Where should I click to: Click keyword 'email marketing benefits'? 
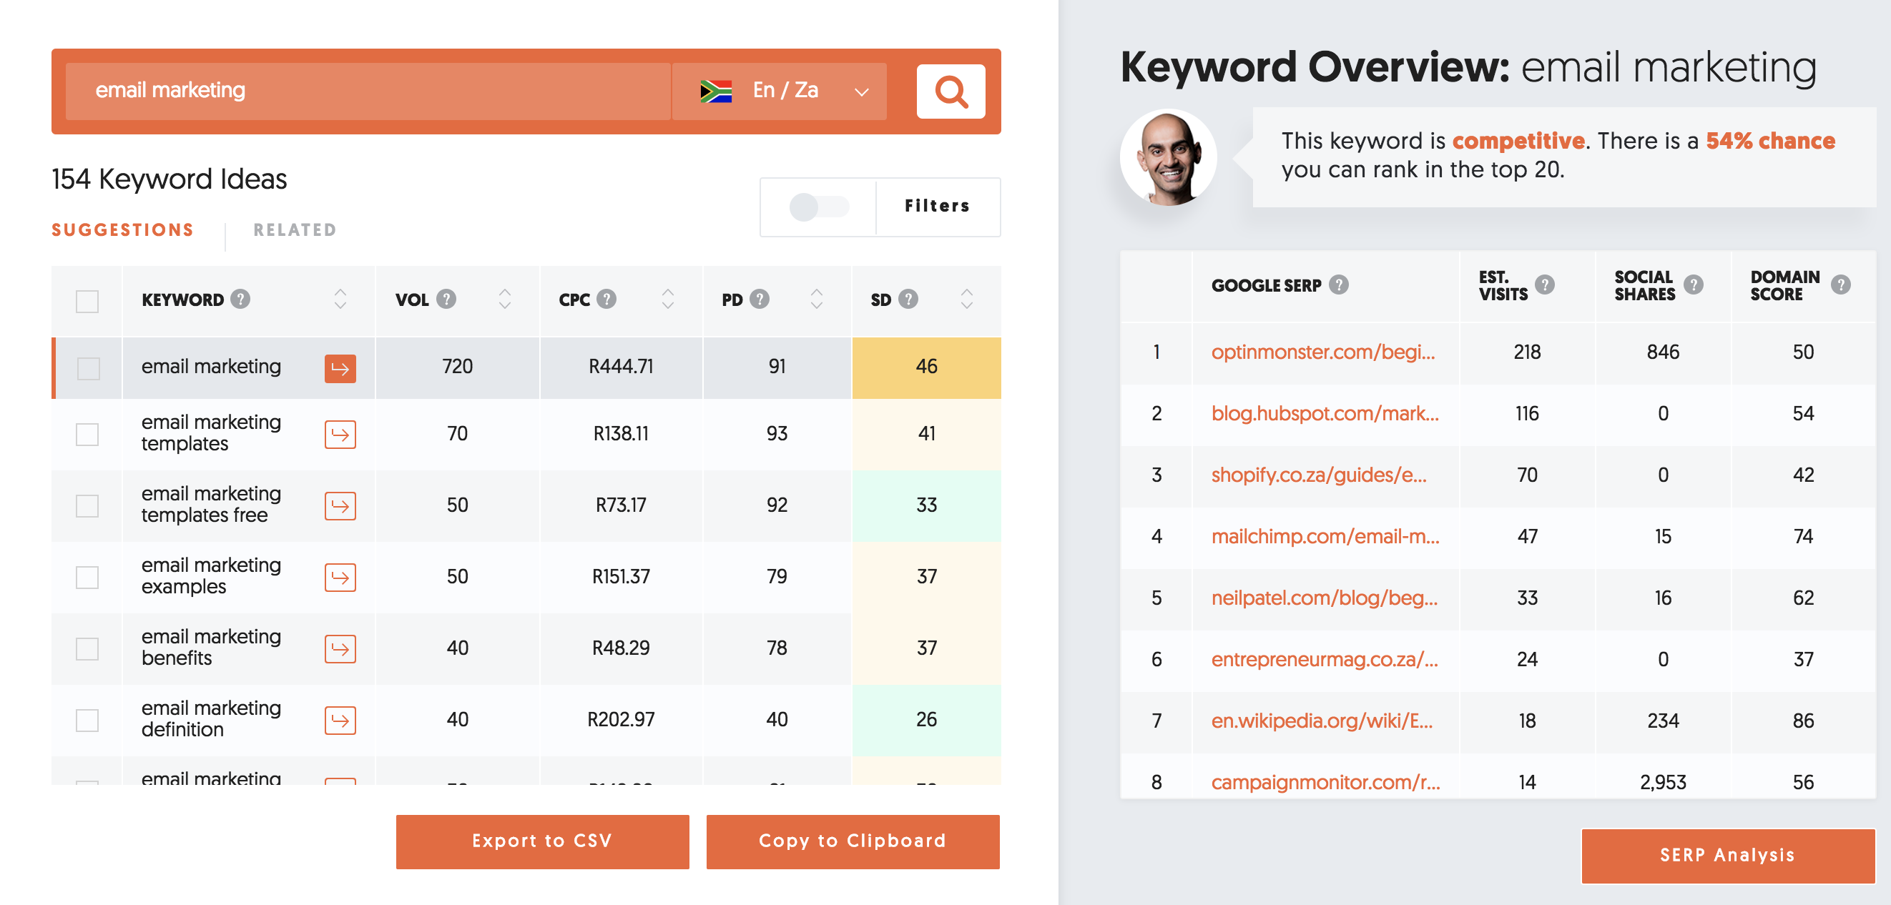211,648
